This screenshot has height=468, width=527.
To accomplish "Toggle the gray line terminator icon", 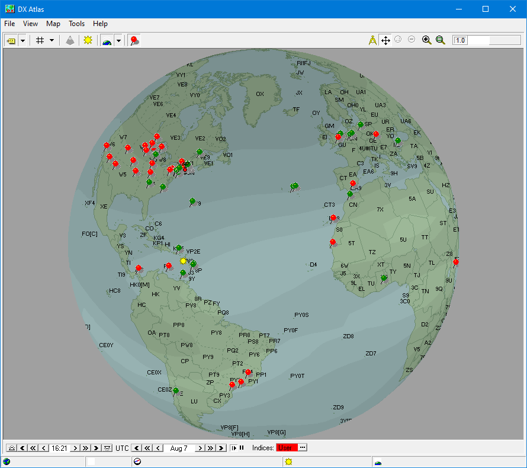I will 70,40.
